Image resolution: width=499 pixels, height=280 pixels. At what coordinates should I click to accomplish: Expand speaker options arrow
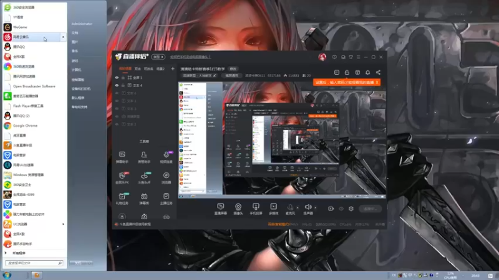316,208
